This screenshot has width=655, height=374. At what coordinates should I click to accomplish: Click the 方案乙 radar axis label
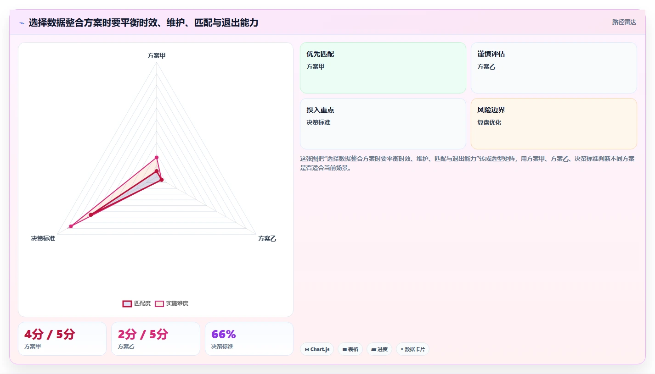[267, 239]
